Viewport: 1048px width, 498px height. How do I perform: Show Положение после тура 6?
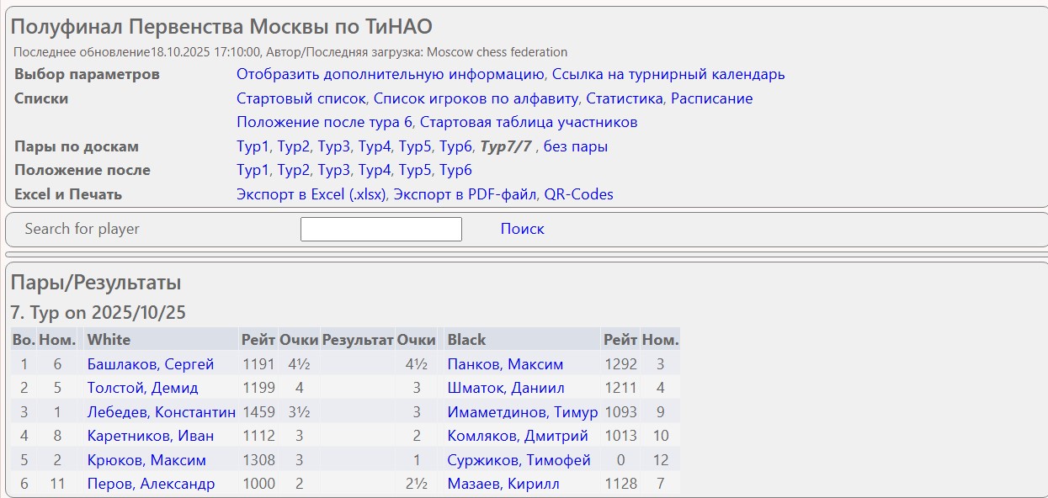coord(324,122)
